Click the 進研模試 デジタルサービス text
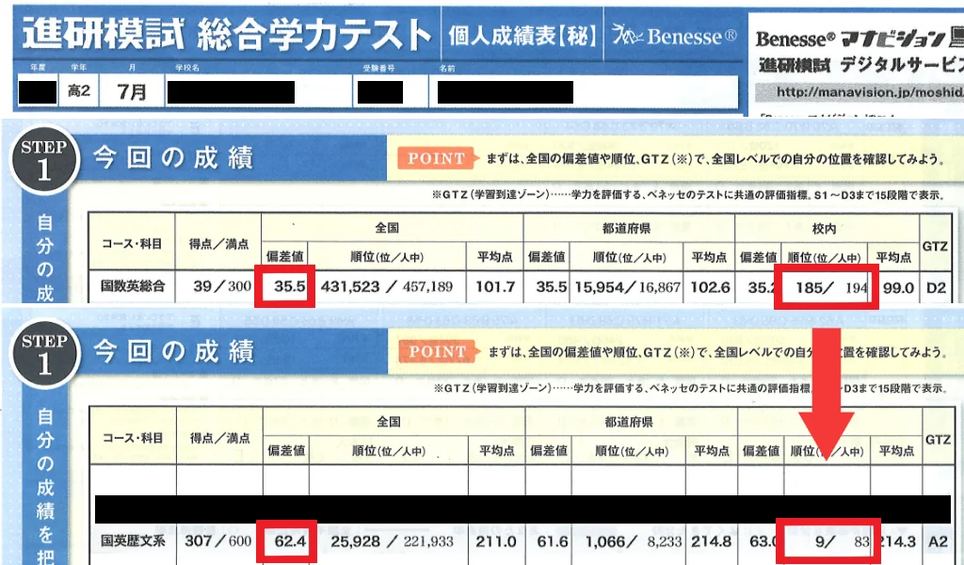 [x=860, y=64]
